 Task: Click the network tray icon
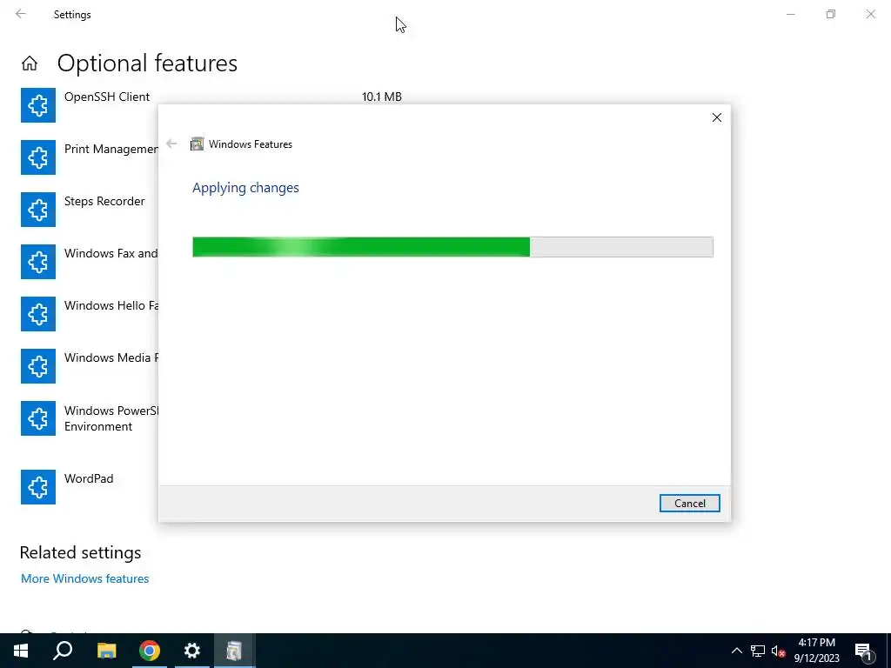click(x=758, y=651)
